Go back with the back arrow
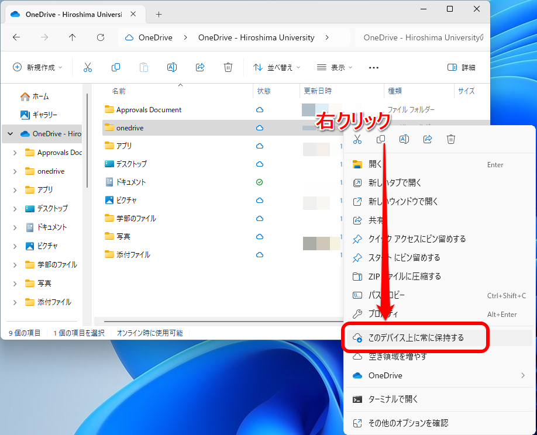This screenshot has height=435, width=537. click(16, 37)
